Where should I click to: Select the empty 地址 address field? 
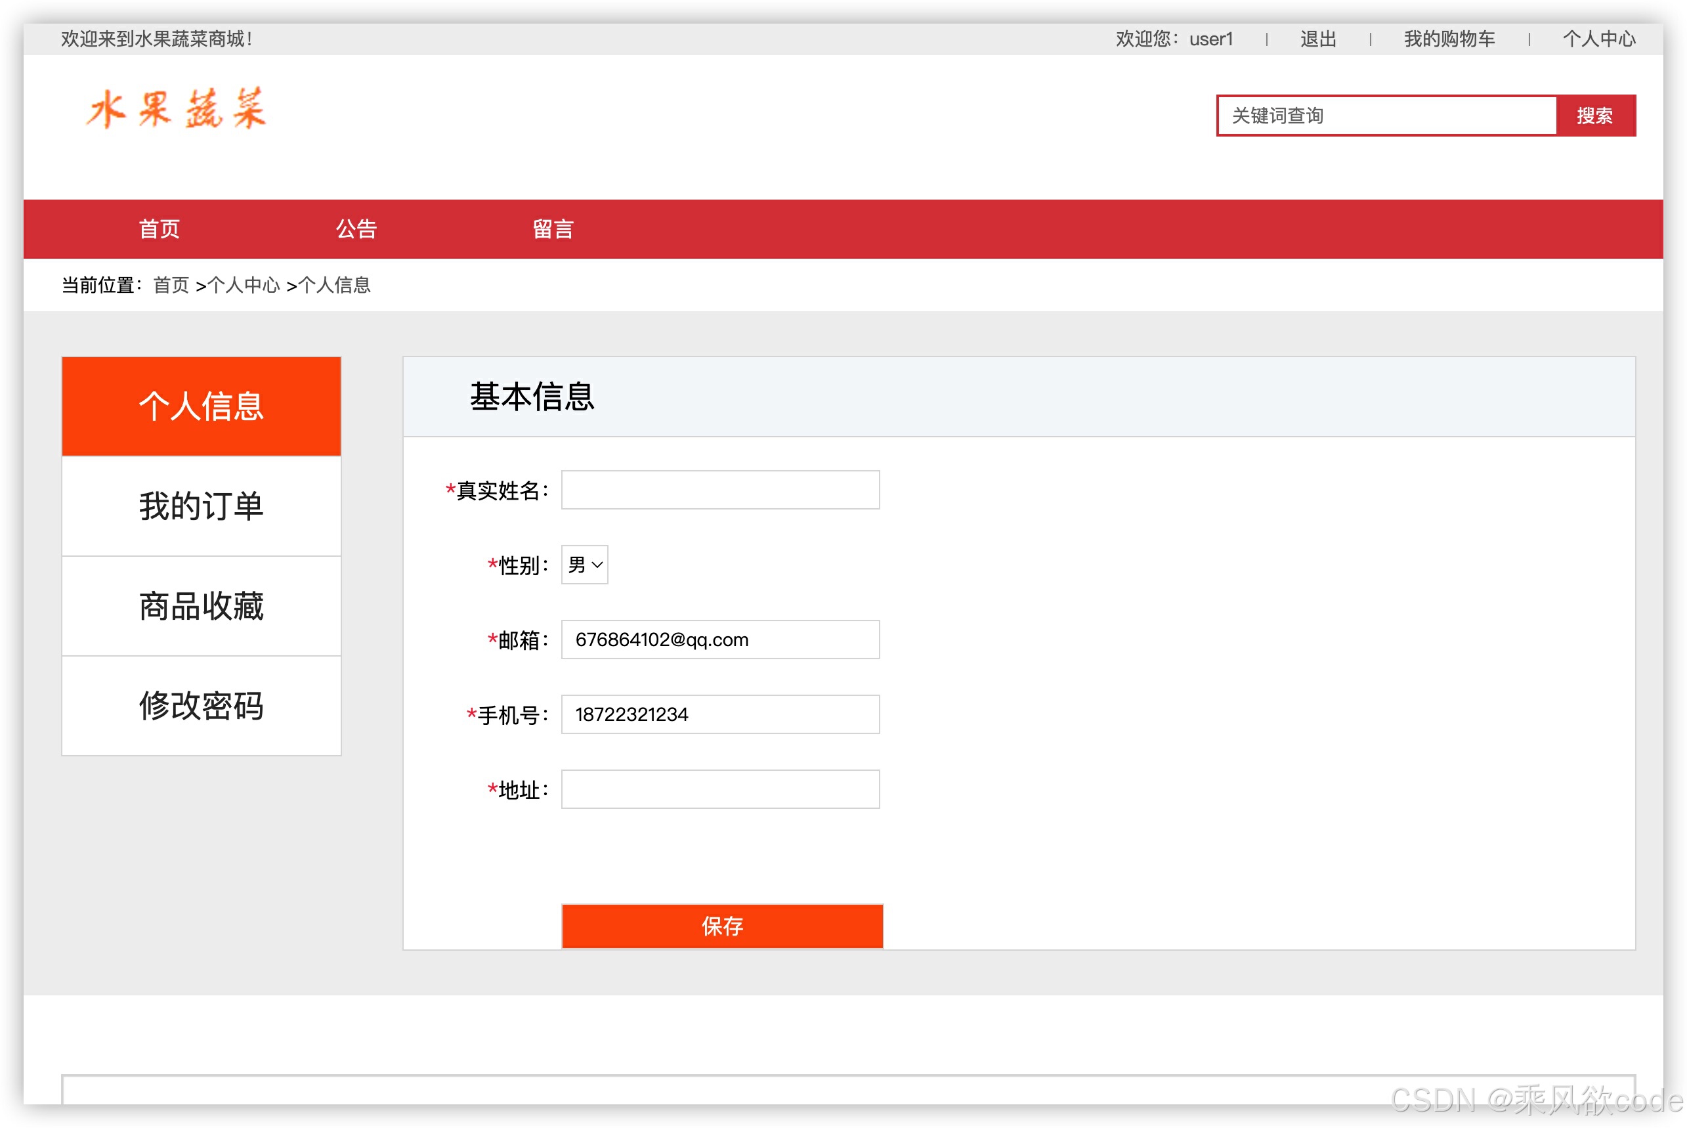coord(720,789)
